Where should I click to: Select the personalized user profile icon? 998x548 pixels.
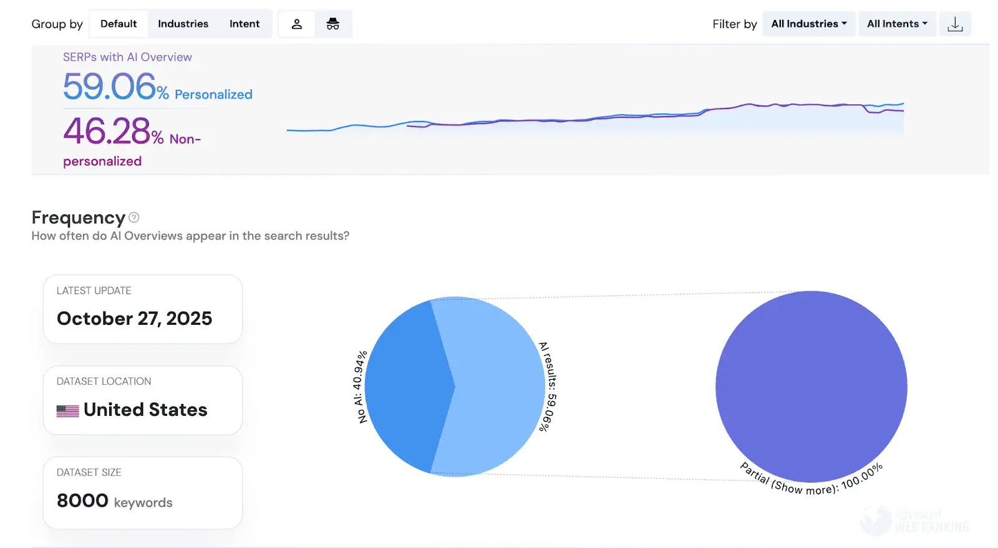[297, 24]
